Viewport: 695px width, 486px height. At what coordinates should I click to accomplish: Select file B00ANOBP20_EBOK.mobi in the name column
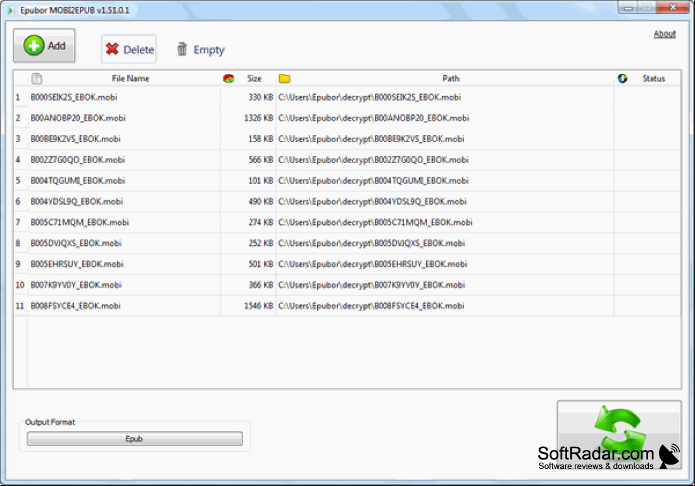point(78,118)
